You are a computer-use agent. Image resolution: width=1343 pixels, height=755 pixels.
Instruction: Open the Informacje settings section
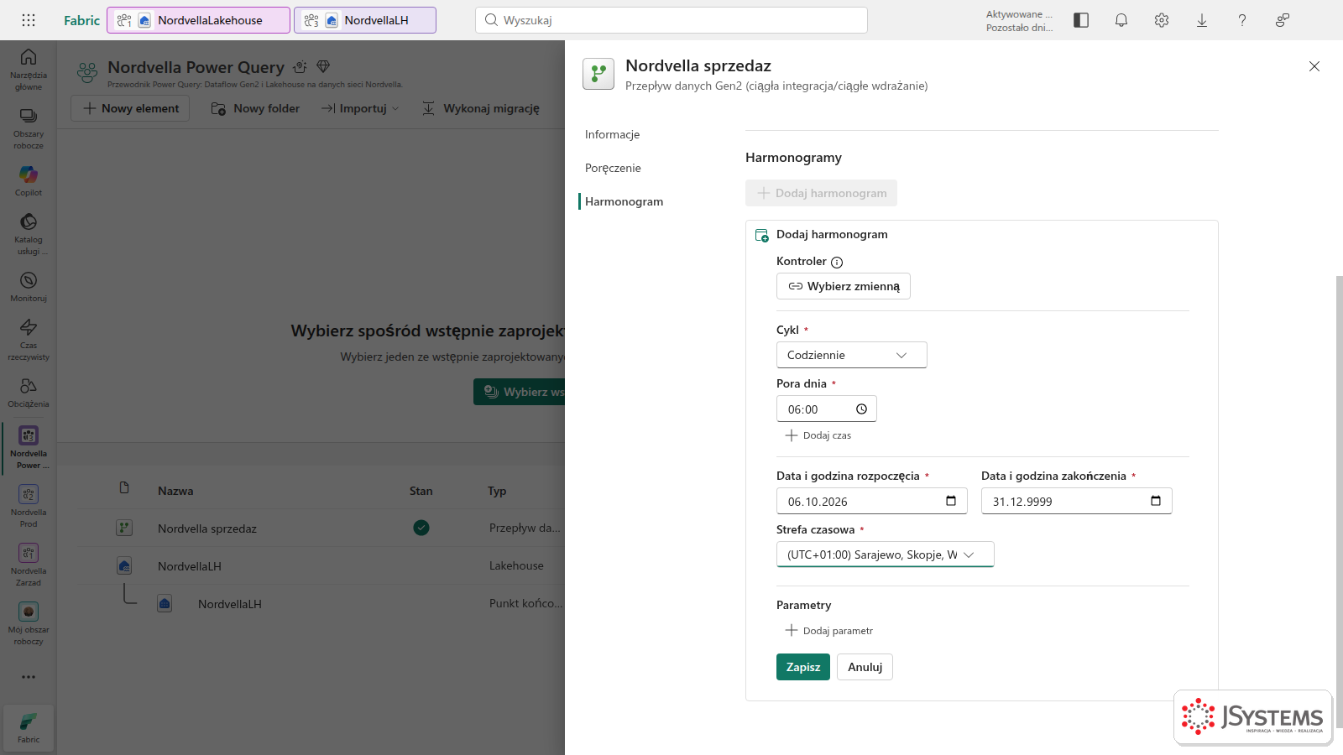pyautogui.click(x=613, y=134)
